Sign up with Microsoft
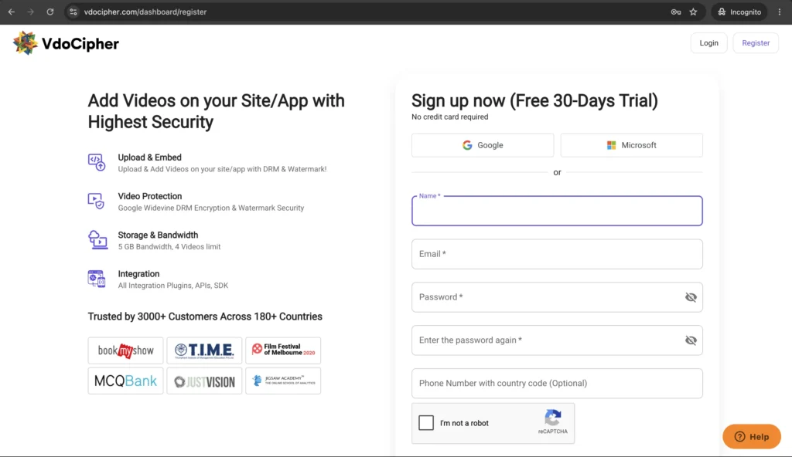The height and width of the screenshot is (457, 792). click(631, 145)
